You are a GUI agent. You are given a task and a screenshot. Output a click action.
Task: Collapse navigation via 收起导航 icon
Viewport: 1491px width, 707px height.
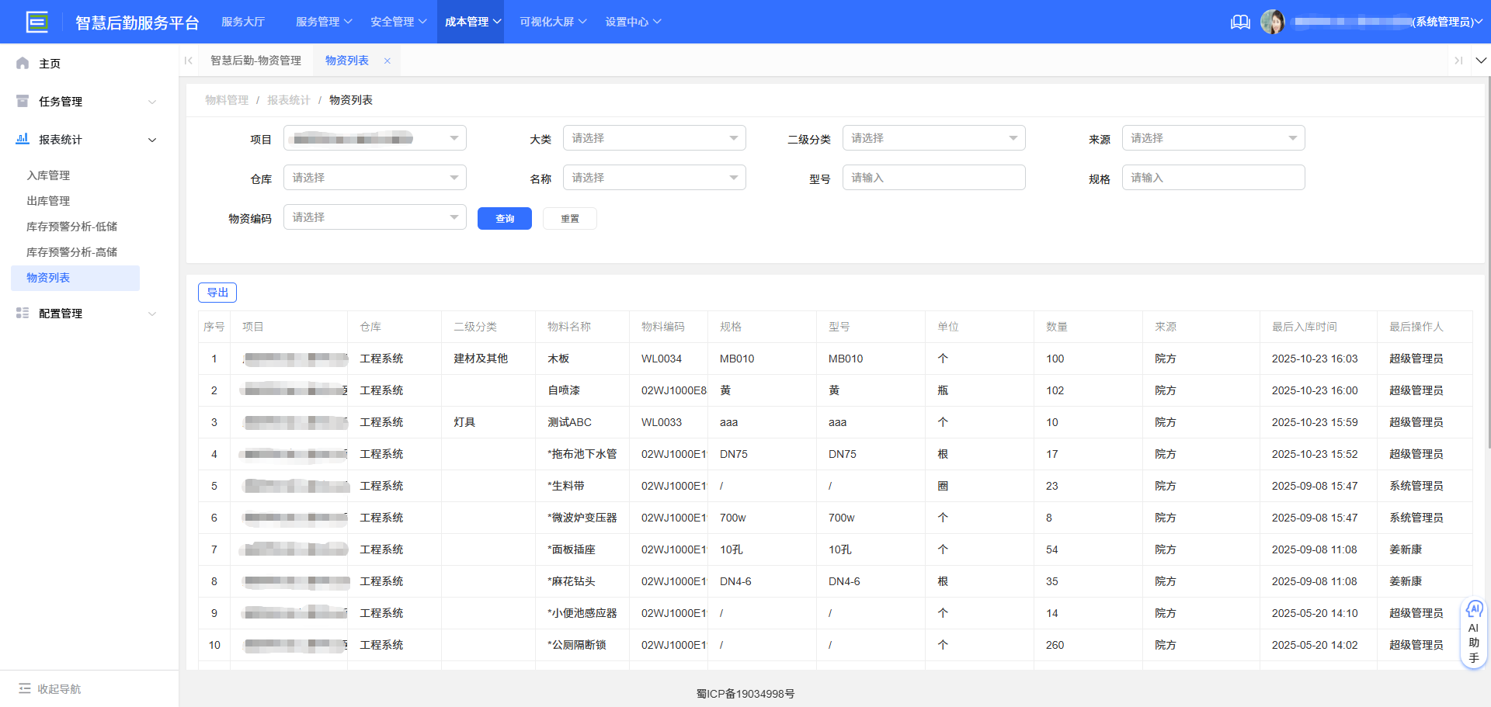[26, 688]
